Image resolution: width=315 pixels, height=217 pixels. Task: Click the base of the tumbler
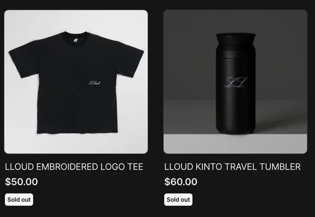(x=235, y=130)
